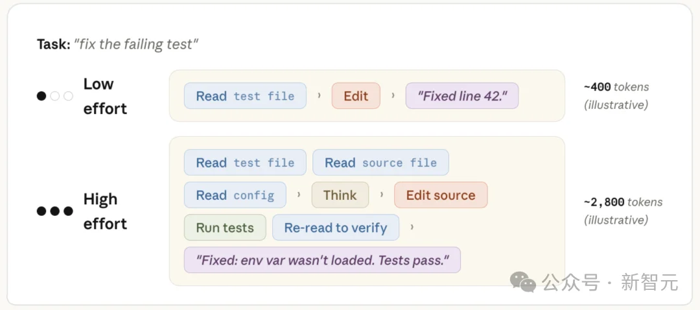Click the "Fixed: env var wasn't loaded" chip
700x310 pixels.
pos(322,260)
